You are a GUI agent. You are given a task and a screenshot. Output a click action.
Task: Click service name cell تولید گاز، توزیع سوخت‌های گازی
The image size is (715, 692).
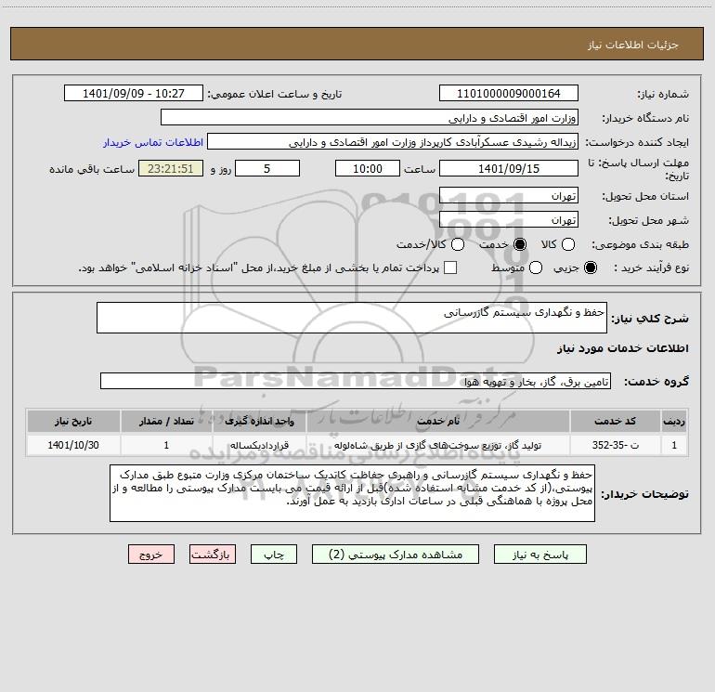point(437,445)
